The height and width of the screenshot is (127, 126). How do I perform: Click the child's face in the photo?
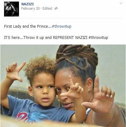click(44, 91)
